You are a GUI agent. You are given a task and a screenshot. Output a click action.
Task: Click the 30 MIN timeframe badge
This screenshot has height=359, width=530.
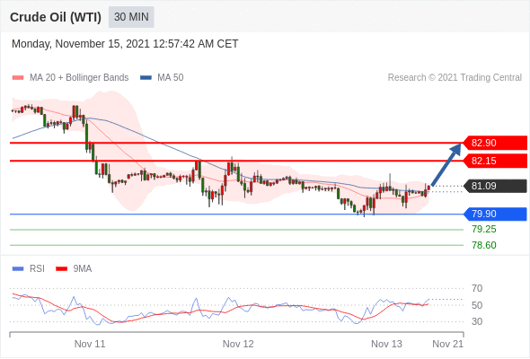tap(131, 17)
